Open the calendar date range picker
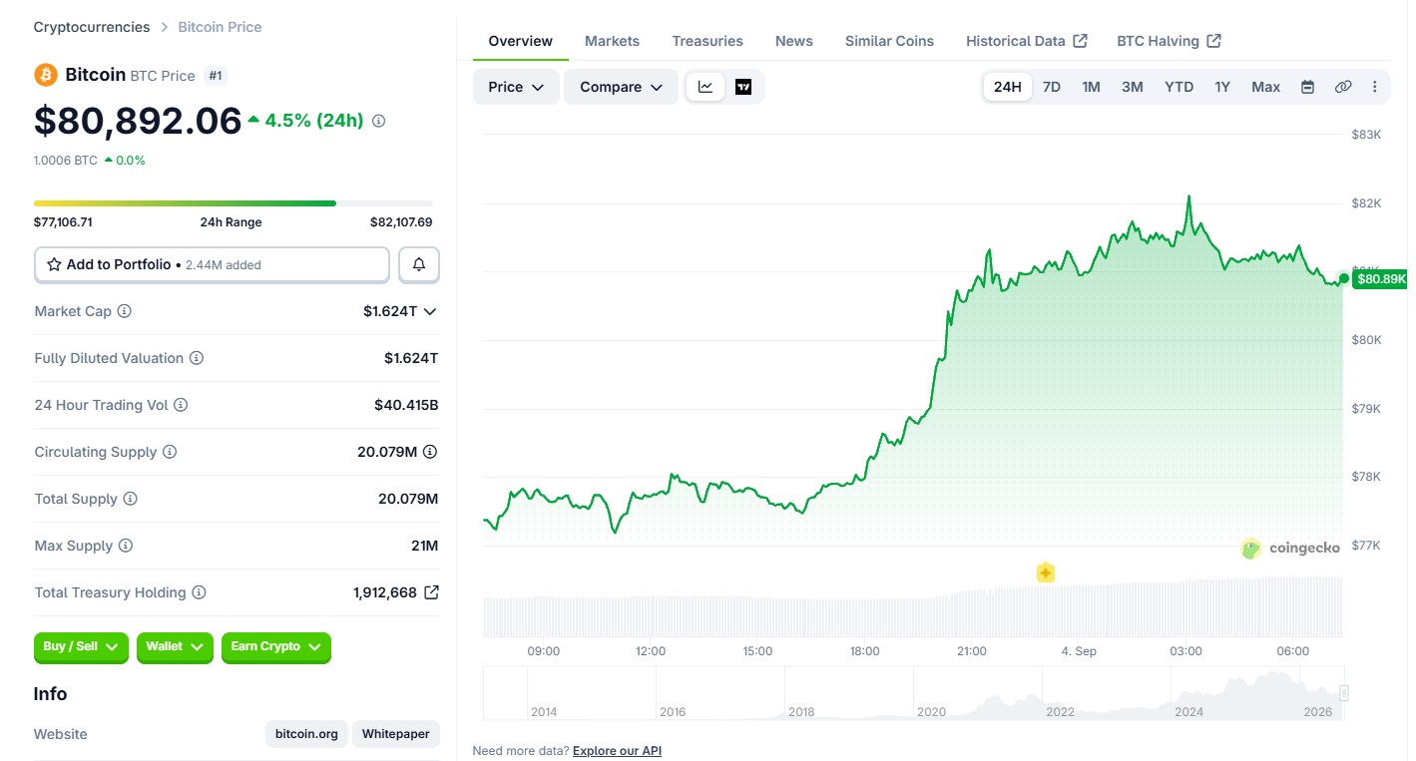This screenshot has height=761, width=1416. click(1307, 87)
